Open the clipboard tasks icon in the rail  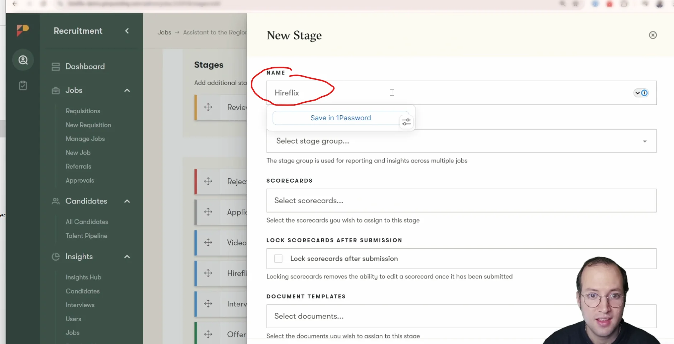[x=23, y=86]
